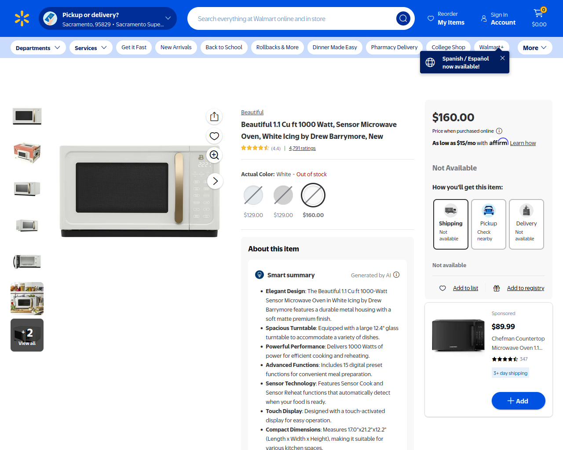
Task: Select the boxed microwave thumbnail
Action: [27, 153]
